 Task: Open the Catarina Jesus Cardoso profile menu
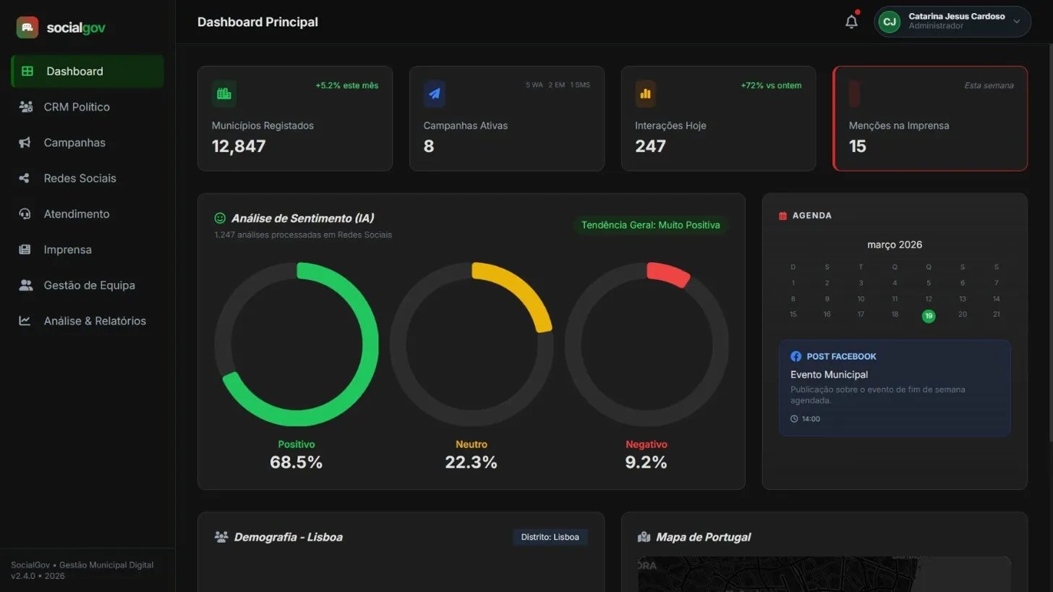952,21
